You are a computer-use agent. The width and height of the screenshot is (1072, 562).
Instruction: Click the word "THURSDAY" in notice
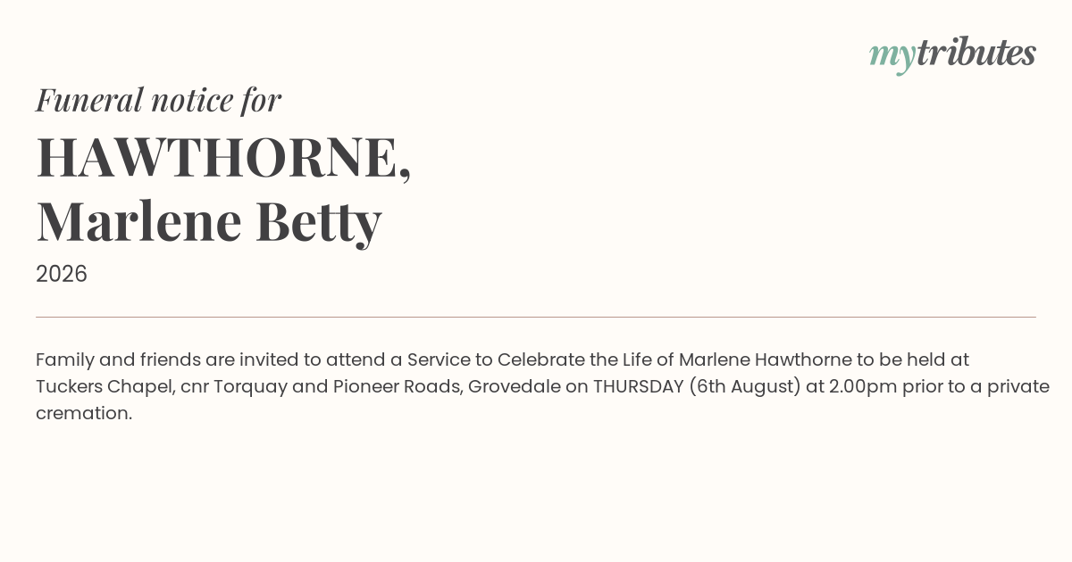pyautogui.click(x=639, y=387)
